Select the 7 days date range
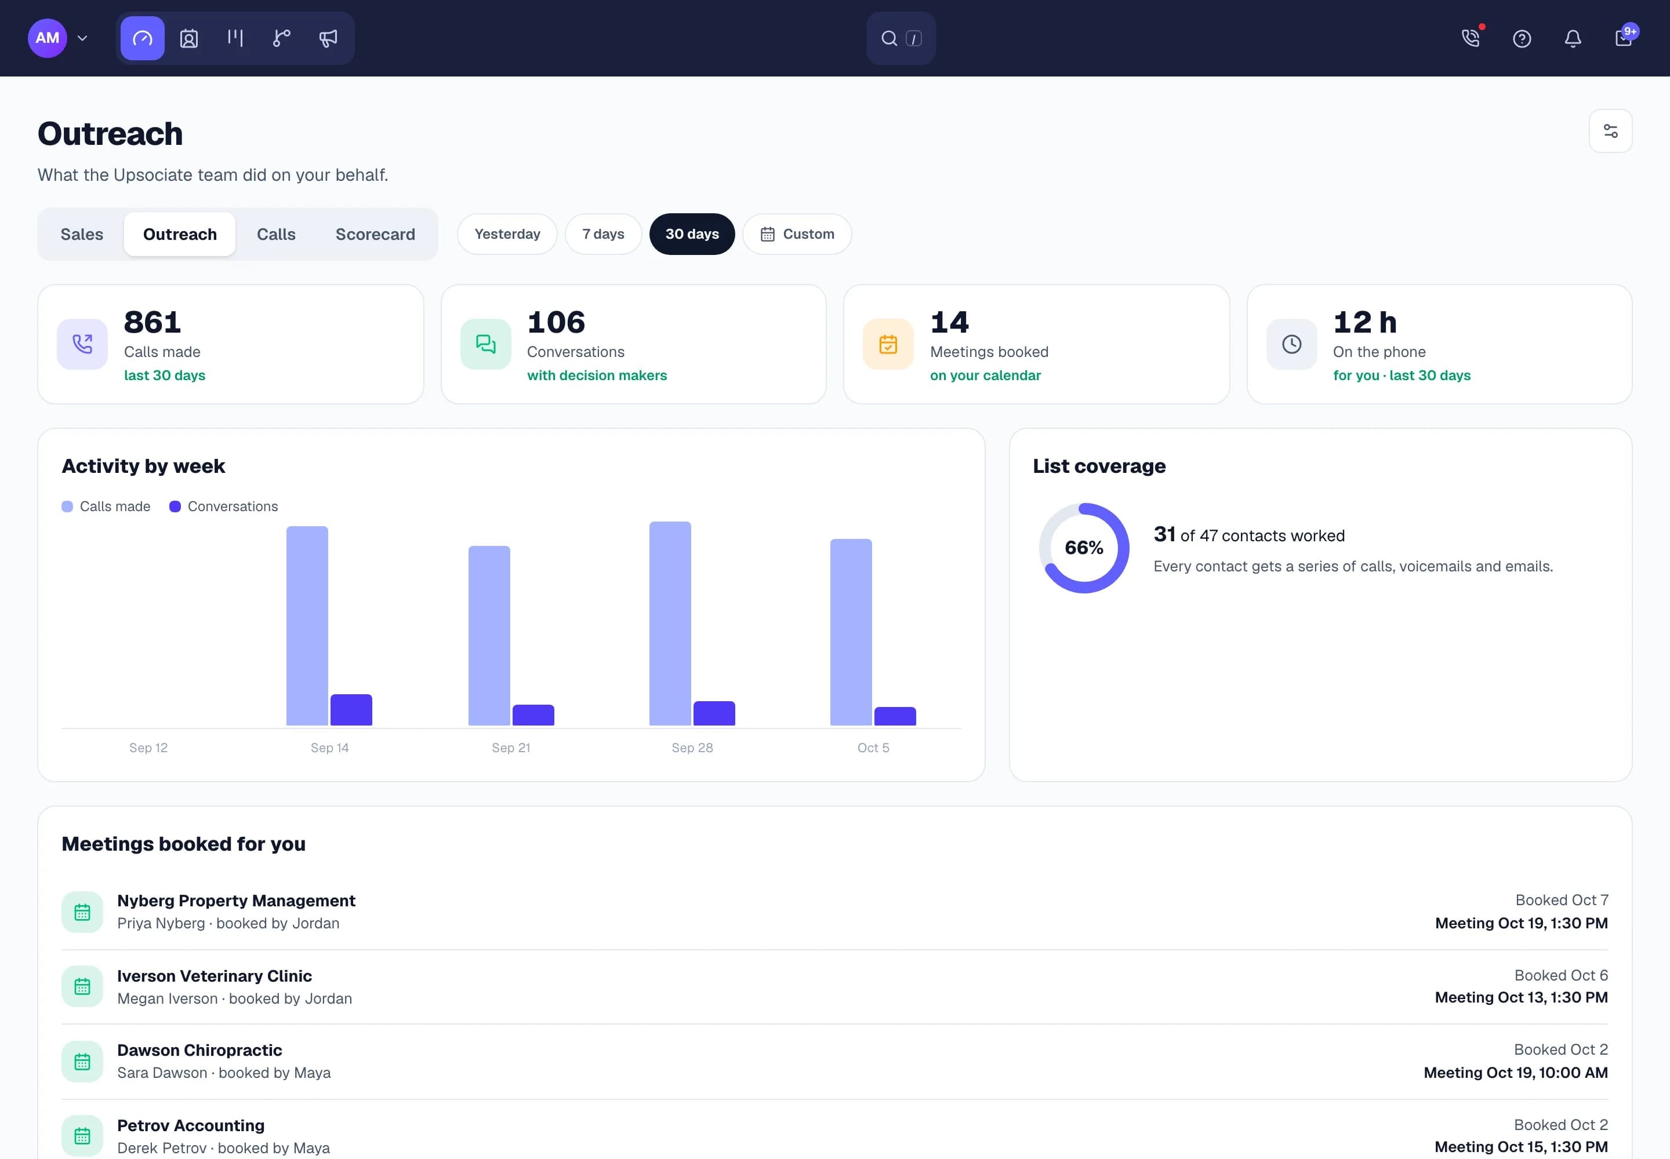This screenshot has height=1159, width=1670. (x=603, y=234)
